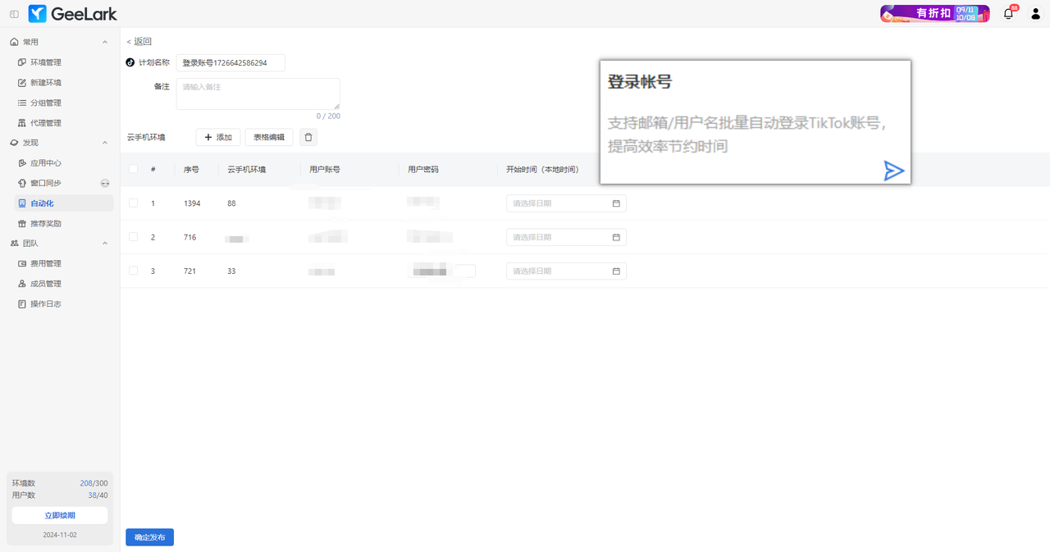Collapse the 发现 sidebar section
This screenshot has width=1050, height=552.
click(104, 143)
